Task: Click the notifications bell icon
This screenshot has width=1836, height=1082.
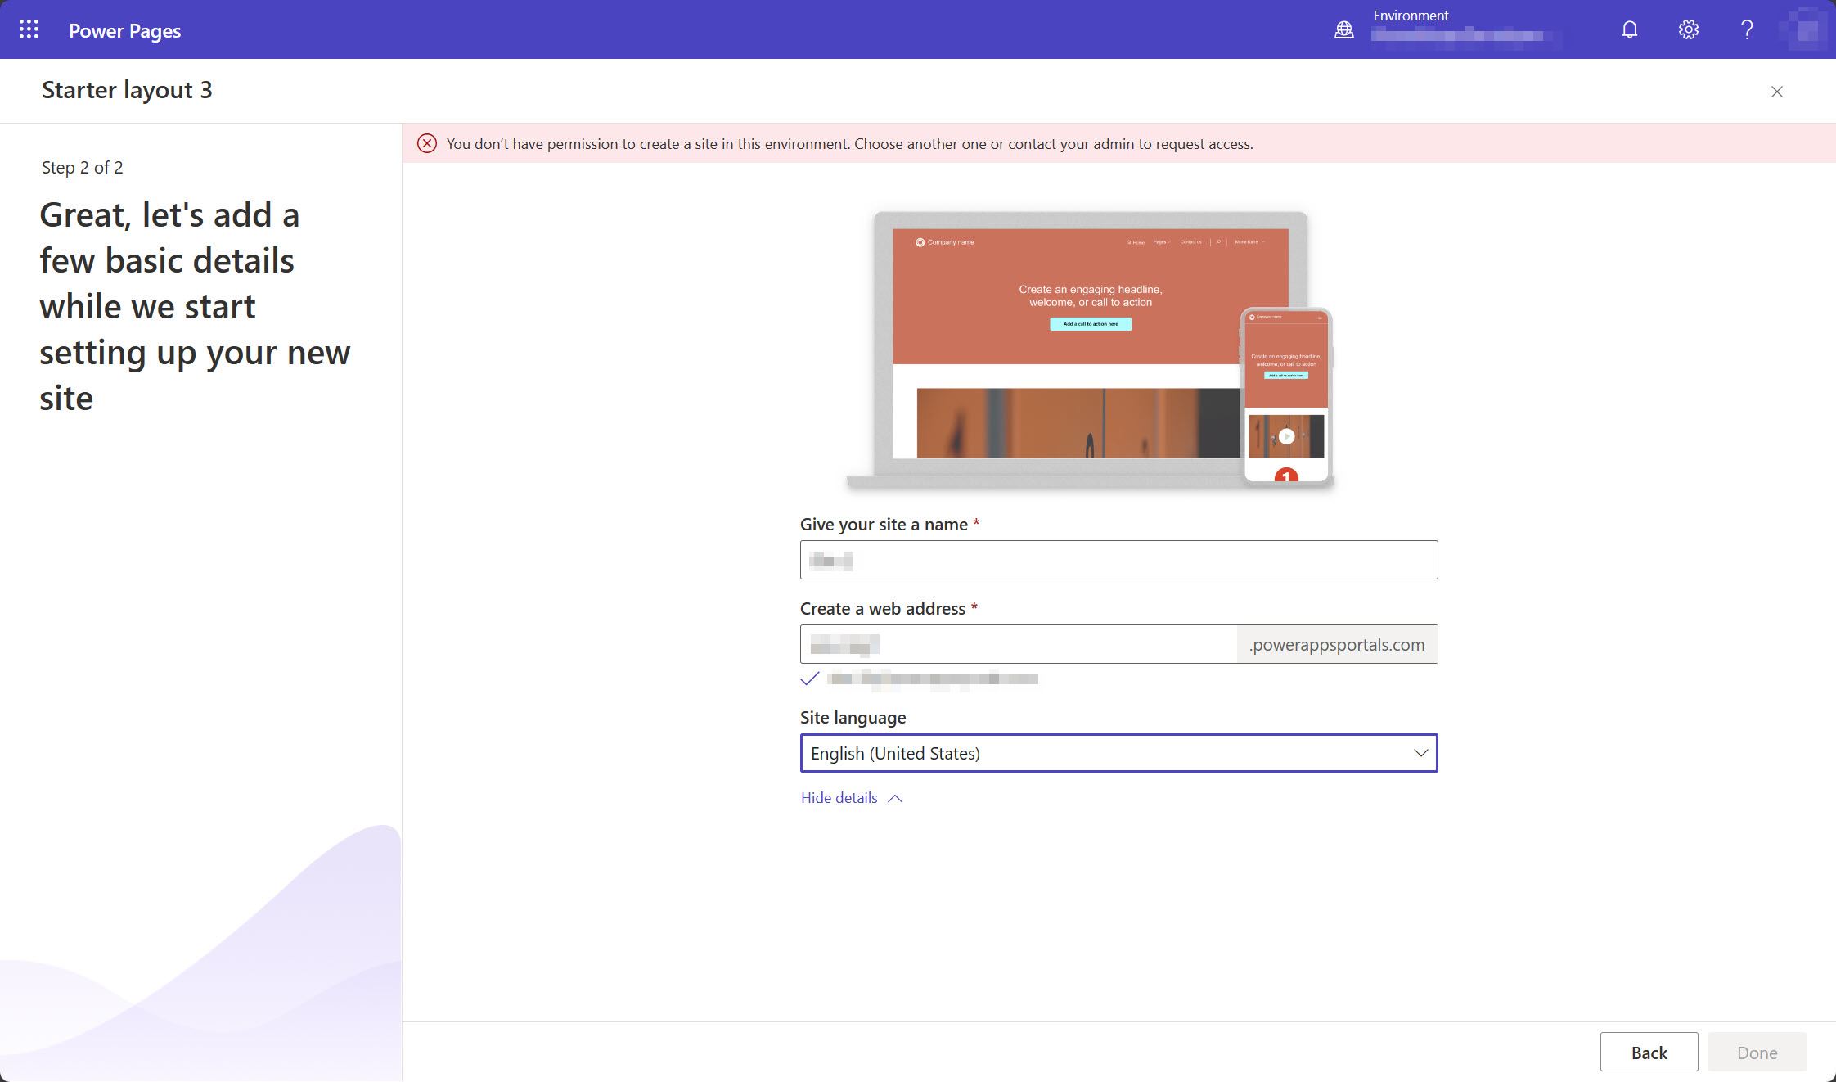Action: click(x=1627, y=29)
